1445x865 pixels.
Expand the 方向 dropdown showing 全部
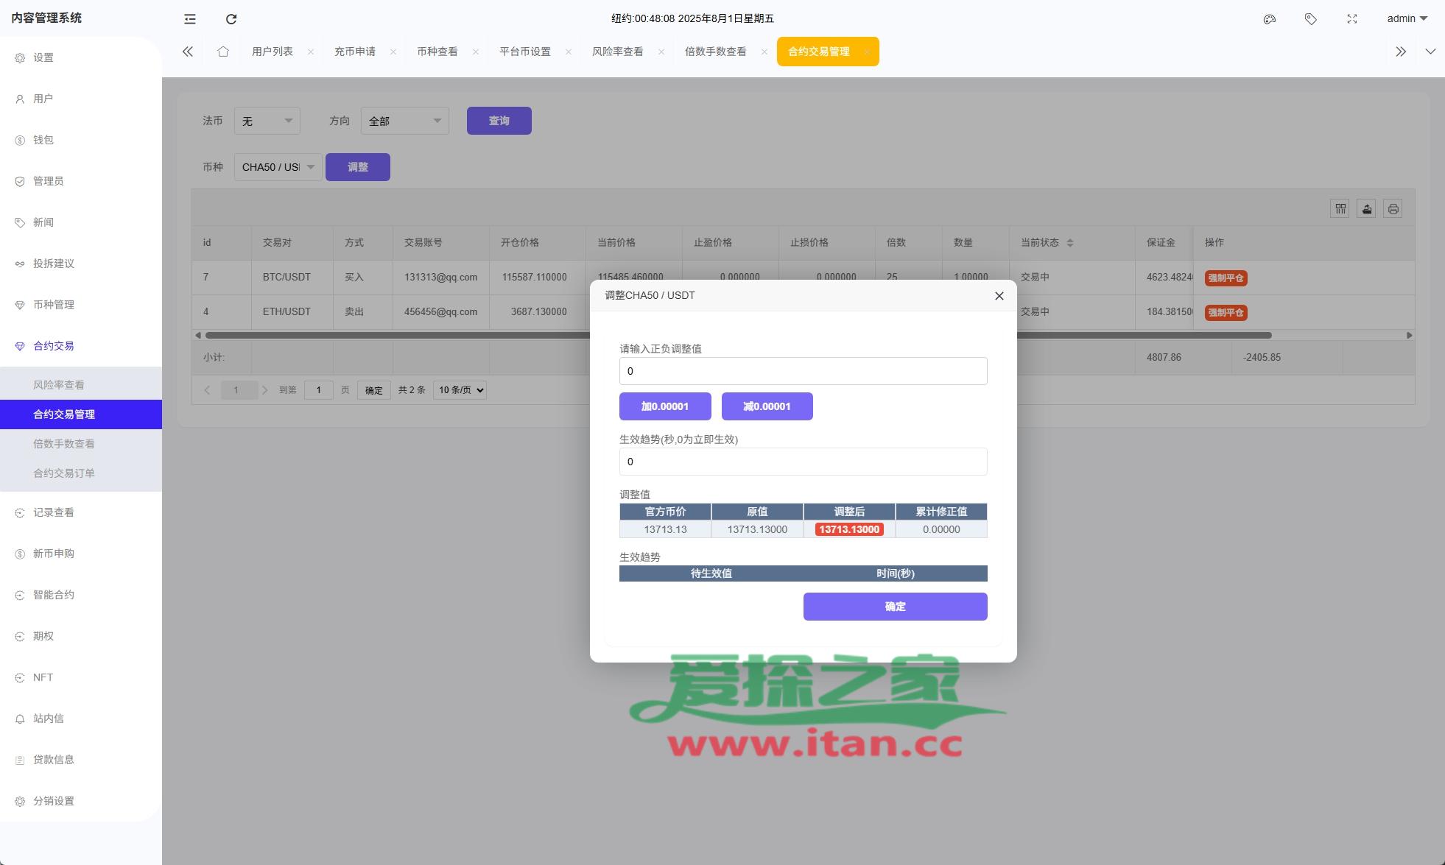click(x=404, y=121)
